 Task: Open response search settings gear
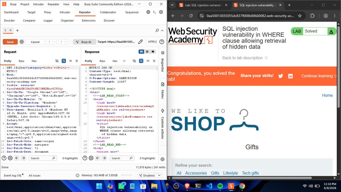click(x=91, y=158)
